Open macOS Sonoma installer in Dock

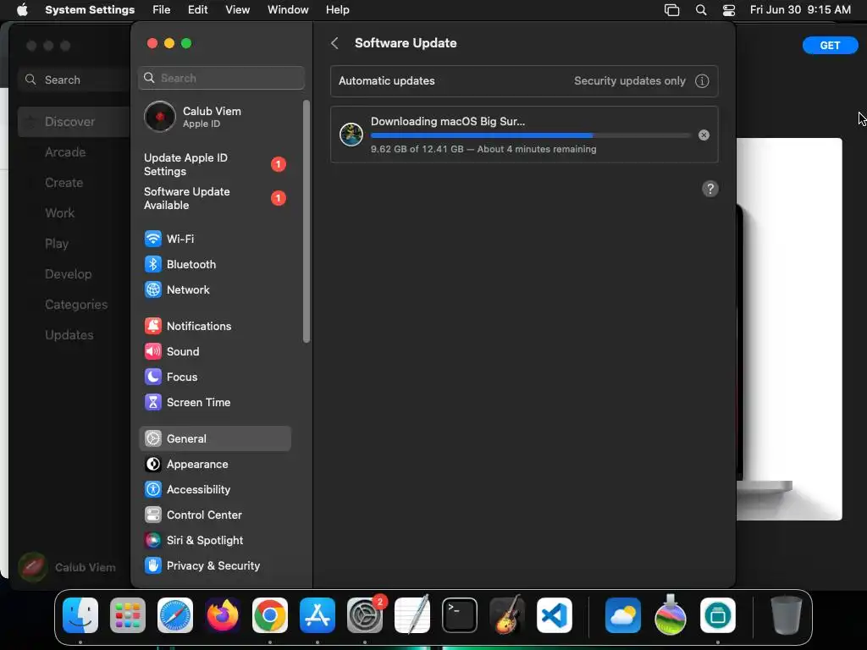click(671, 615)
